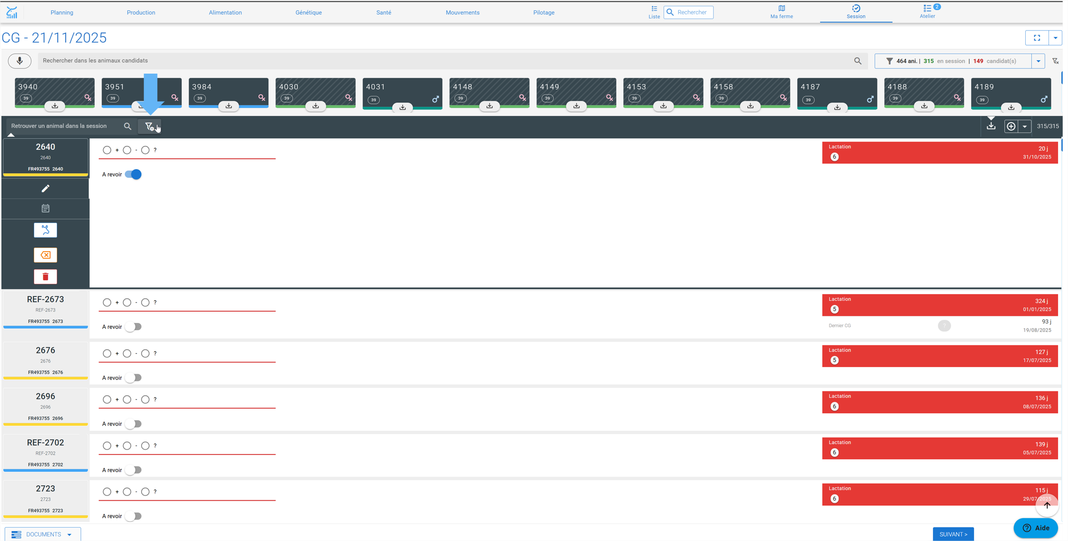1068x541 pixels.
Task: Open the Planning menu
Action: pyautogui.click(x=62, y=13)
